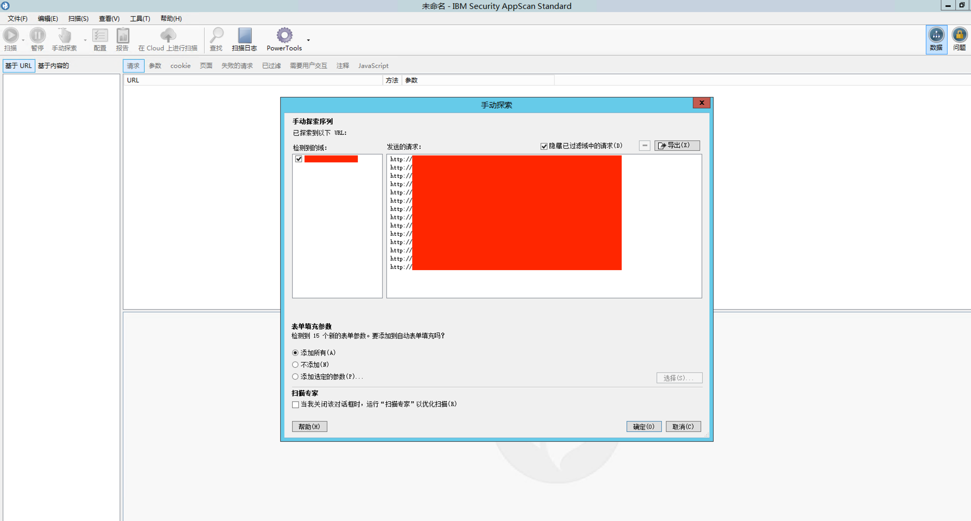971x521 pixels.
Task: Cancel with the 取消(C) button
Action: click(683, 426)
